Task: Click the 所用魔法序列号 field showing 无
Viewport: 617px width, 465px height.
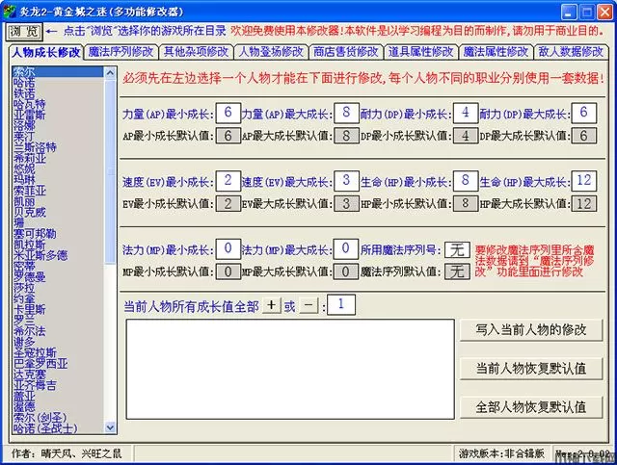Action: pos(457,250)
